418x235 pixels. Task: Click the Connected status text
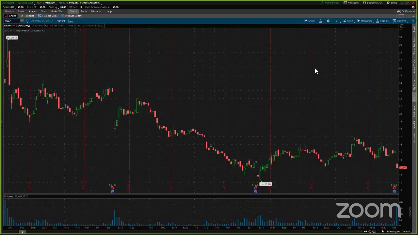8,3
